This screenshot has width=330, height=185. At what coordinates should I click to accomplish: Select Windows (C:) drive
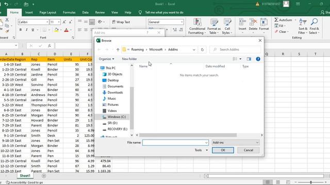[x=114, y=117]
